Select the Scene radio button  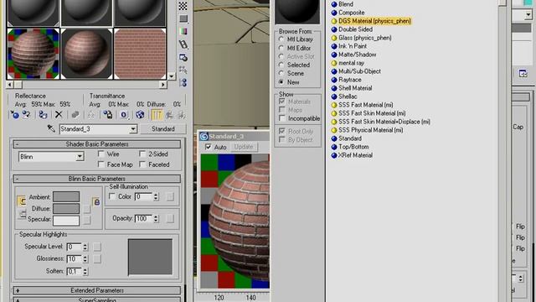[x=281, y=73]
